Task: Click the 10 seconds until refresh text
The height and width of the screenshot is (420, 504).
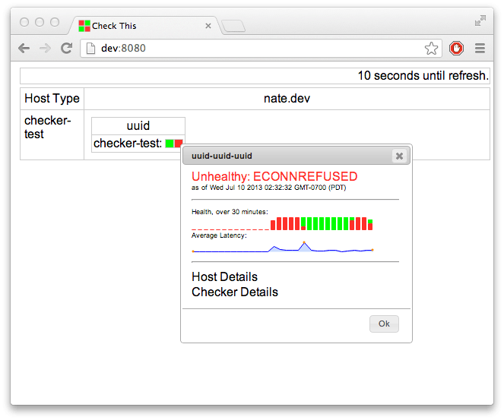Action: [x=423, y=76]
